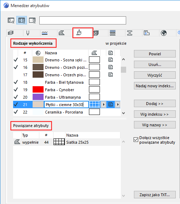Toggle the checkmark for row 21

16,104
